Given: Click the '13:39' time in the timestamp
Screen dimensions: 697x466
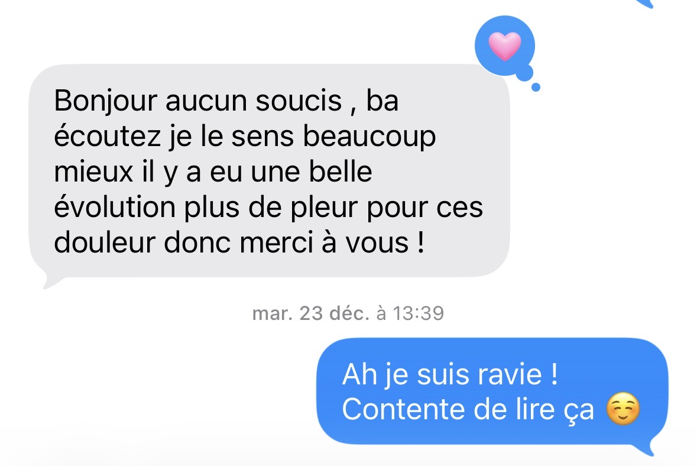Looking at the screenshot, I should (418, 313).
